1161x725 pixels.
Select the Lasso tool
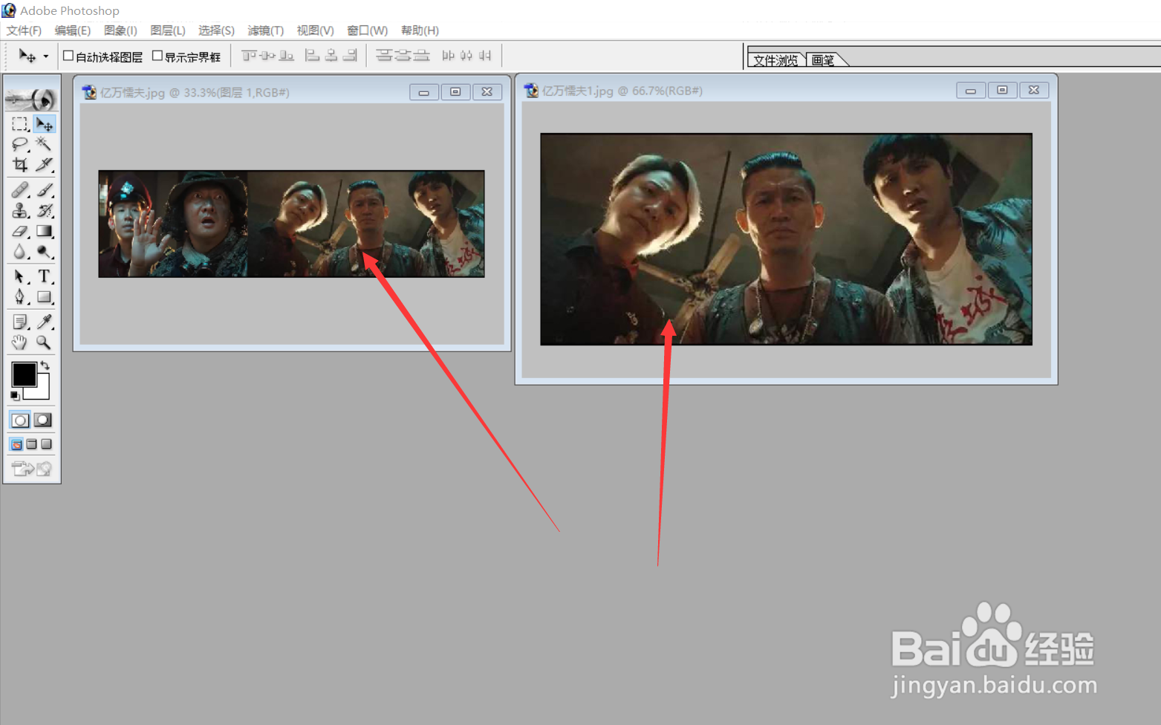[x=20, y=144]
